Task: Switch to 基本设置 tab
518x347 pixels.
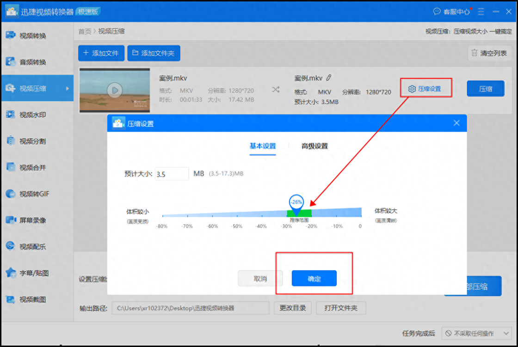Action: (262, 146)
